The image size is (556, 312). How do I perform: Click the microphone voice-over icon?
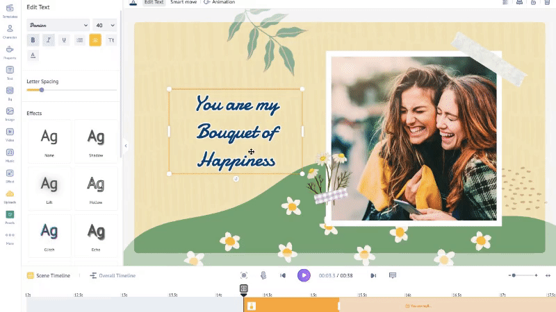tap(263, 275)
